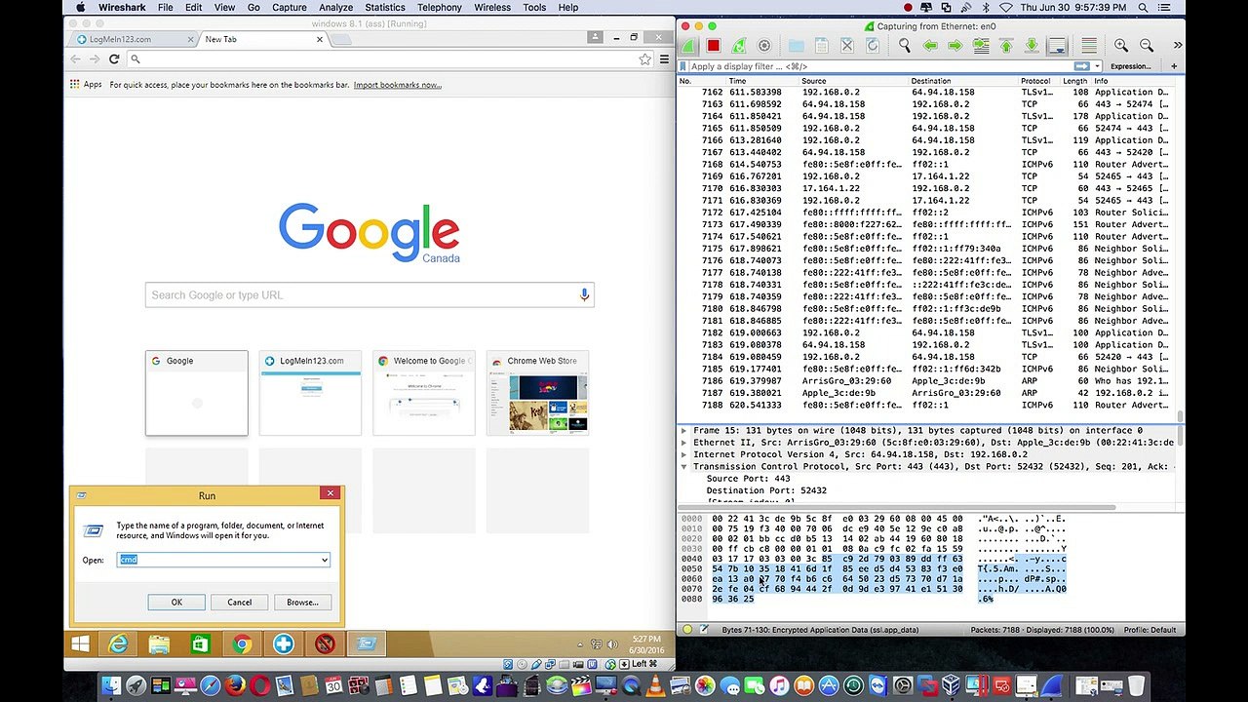Open the expert information status icon
The width and height of the screenshot is (1248, 702).
[687, 630]
